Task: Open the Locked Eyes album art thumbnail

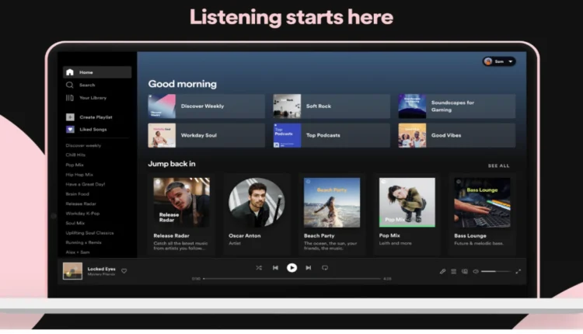Action: (72, 271)
